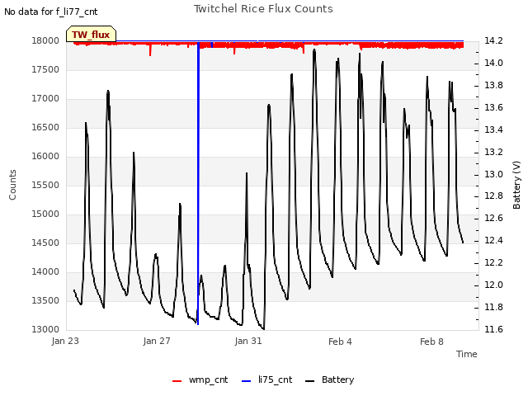Click the 16000 counts tick label
The height and width of the screenshot is (396, 528).
[45, 157]
